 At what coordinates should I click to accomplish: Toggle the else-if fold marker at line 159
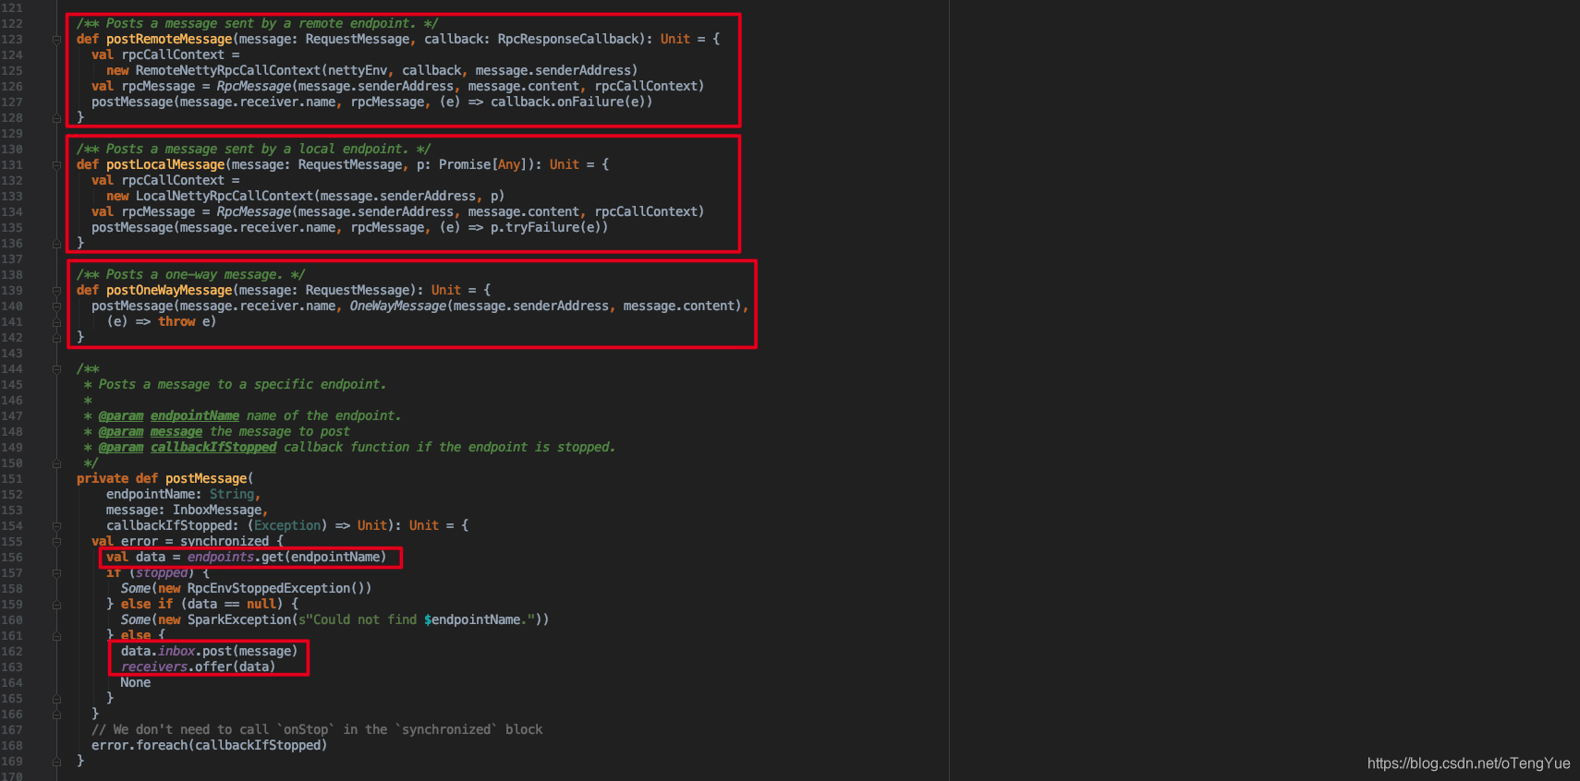click(x=56, y=605)
